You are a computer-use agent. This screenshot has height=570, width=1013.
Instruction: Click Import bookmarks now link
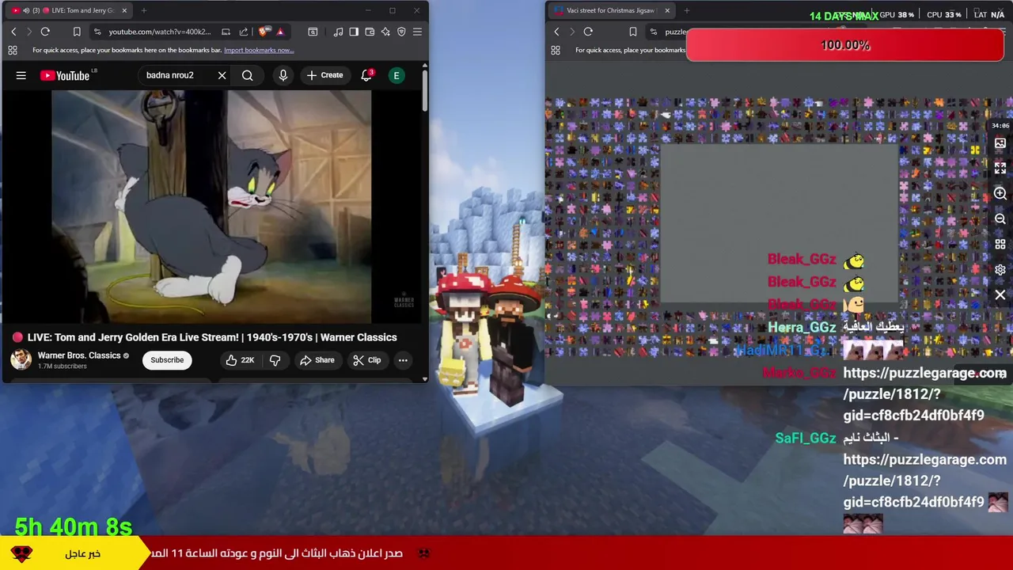[x=259, y=50]
